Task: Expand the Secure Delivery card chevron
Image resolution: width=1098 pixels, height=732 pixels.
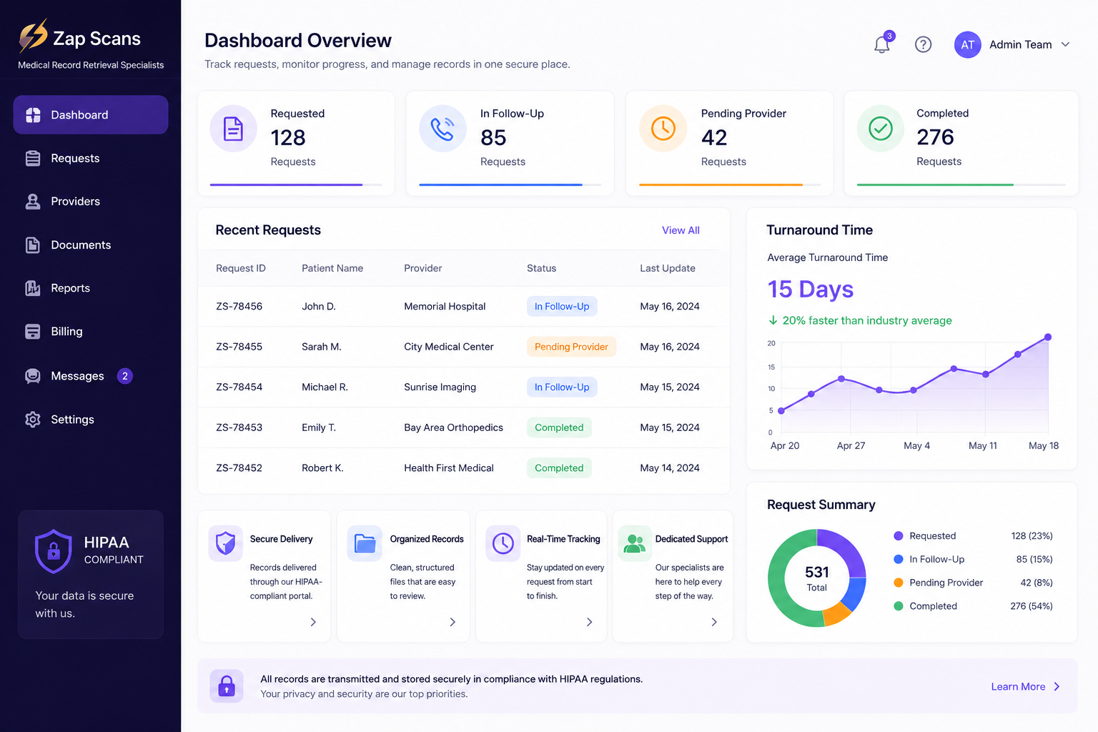Action: (x=313, y=622)
